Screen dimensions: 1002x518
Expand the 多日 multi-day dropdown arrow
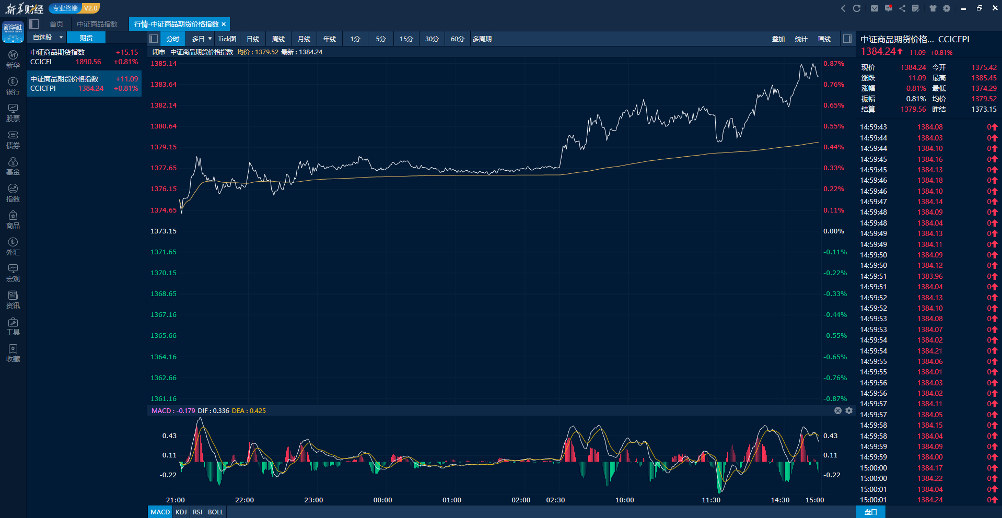(210, 39)
